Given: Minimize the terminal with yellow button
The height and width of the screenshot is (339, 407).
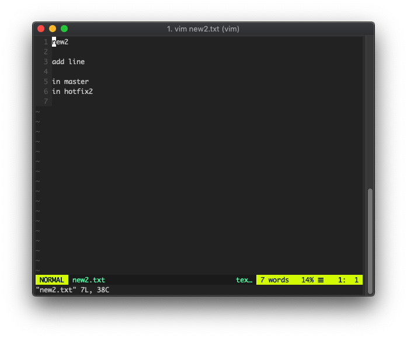Looking at the screenshot, I should (53, 29).
